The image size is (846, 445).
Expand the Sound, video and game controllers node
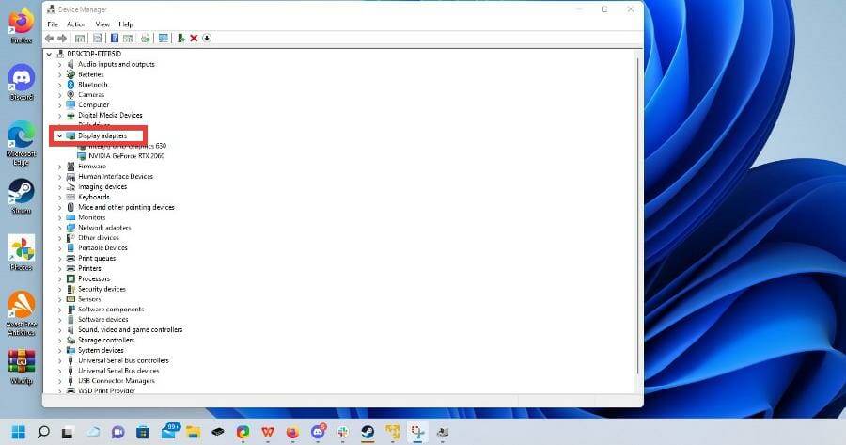pos(60,330)
